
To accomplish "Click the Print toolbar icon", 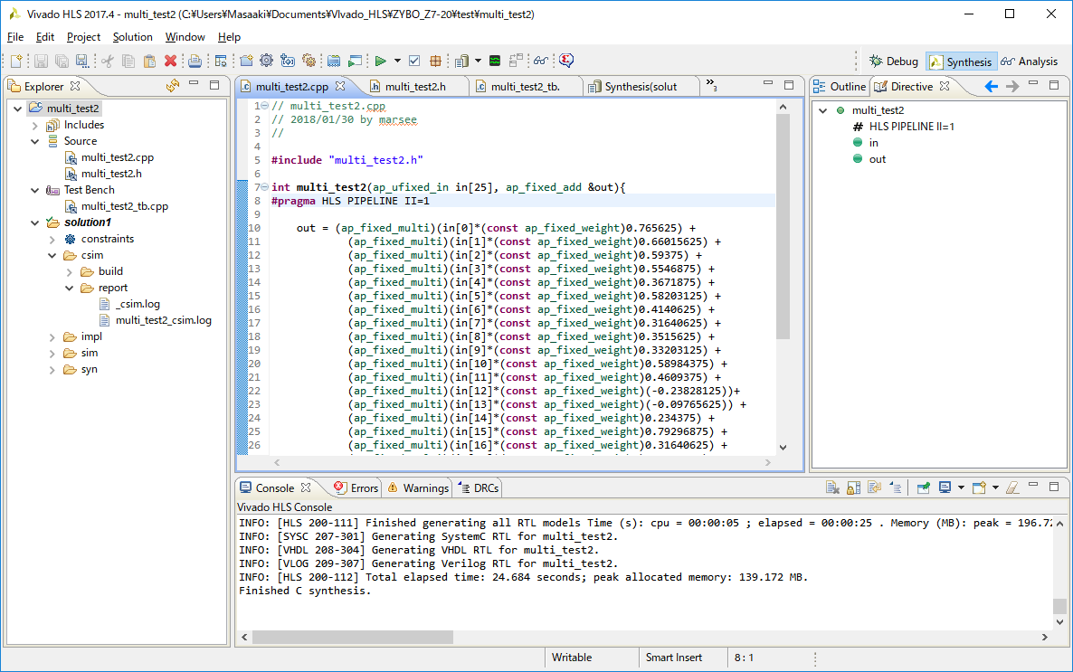I will click(x=195, y=61).
